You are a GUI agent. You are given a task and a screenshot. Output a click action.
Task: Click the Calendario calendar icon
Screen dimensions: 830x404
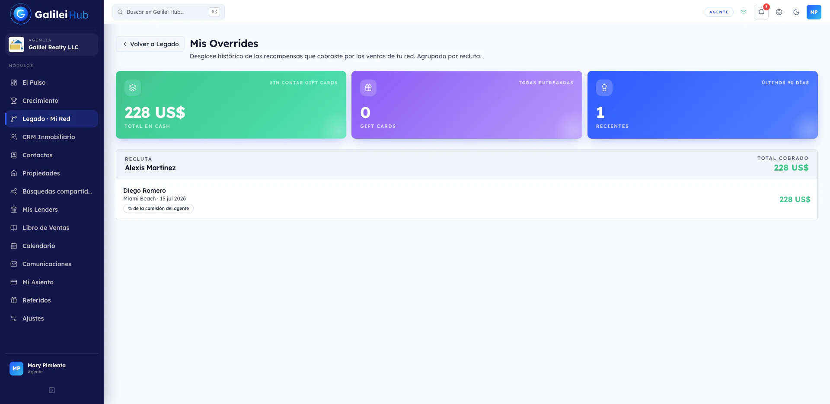[14, 246]
